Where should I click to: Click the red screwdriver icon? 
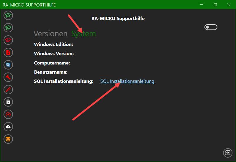click(8, 90)
